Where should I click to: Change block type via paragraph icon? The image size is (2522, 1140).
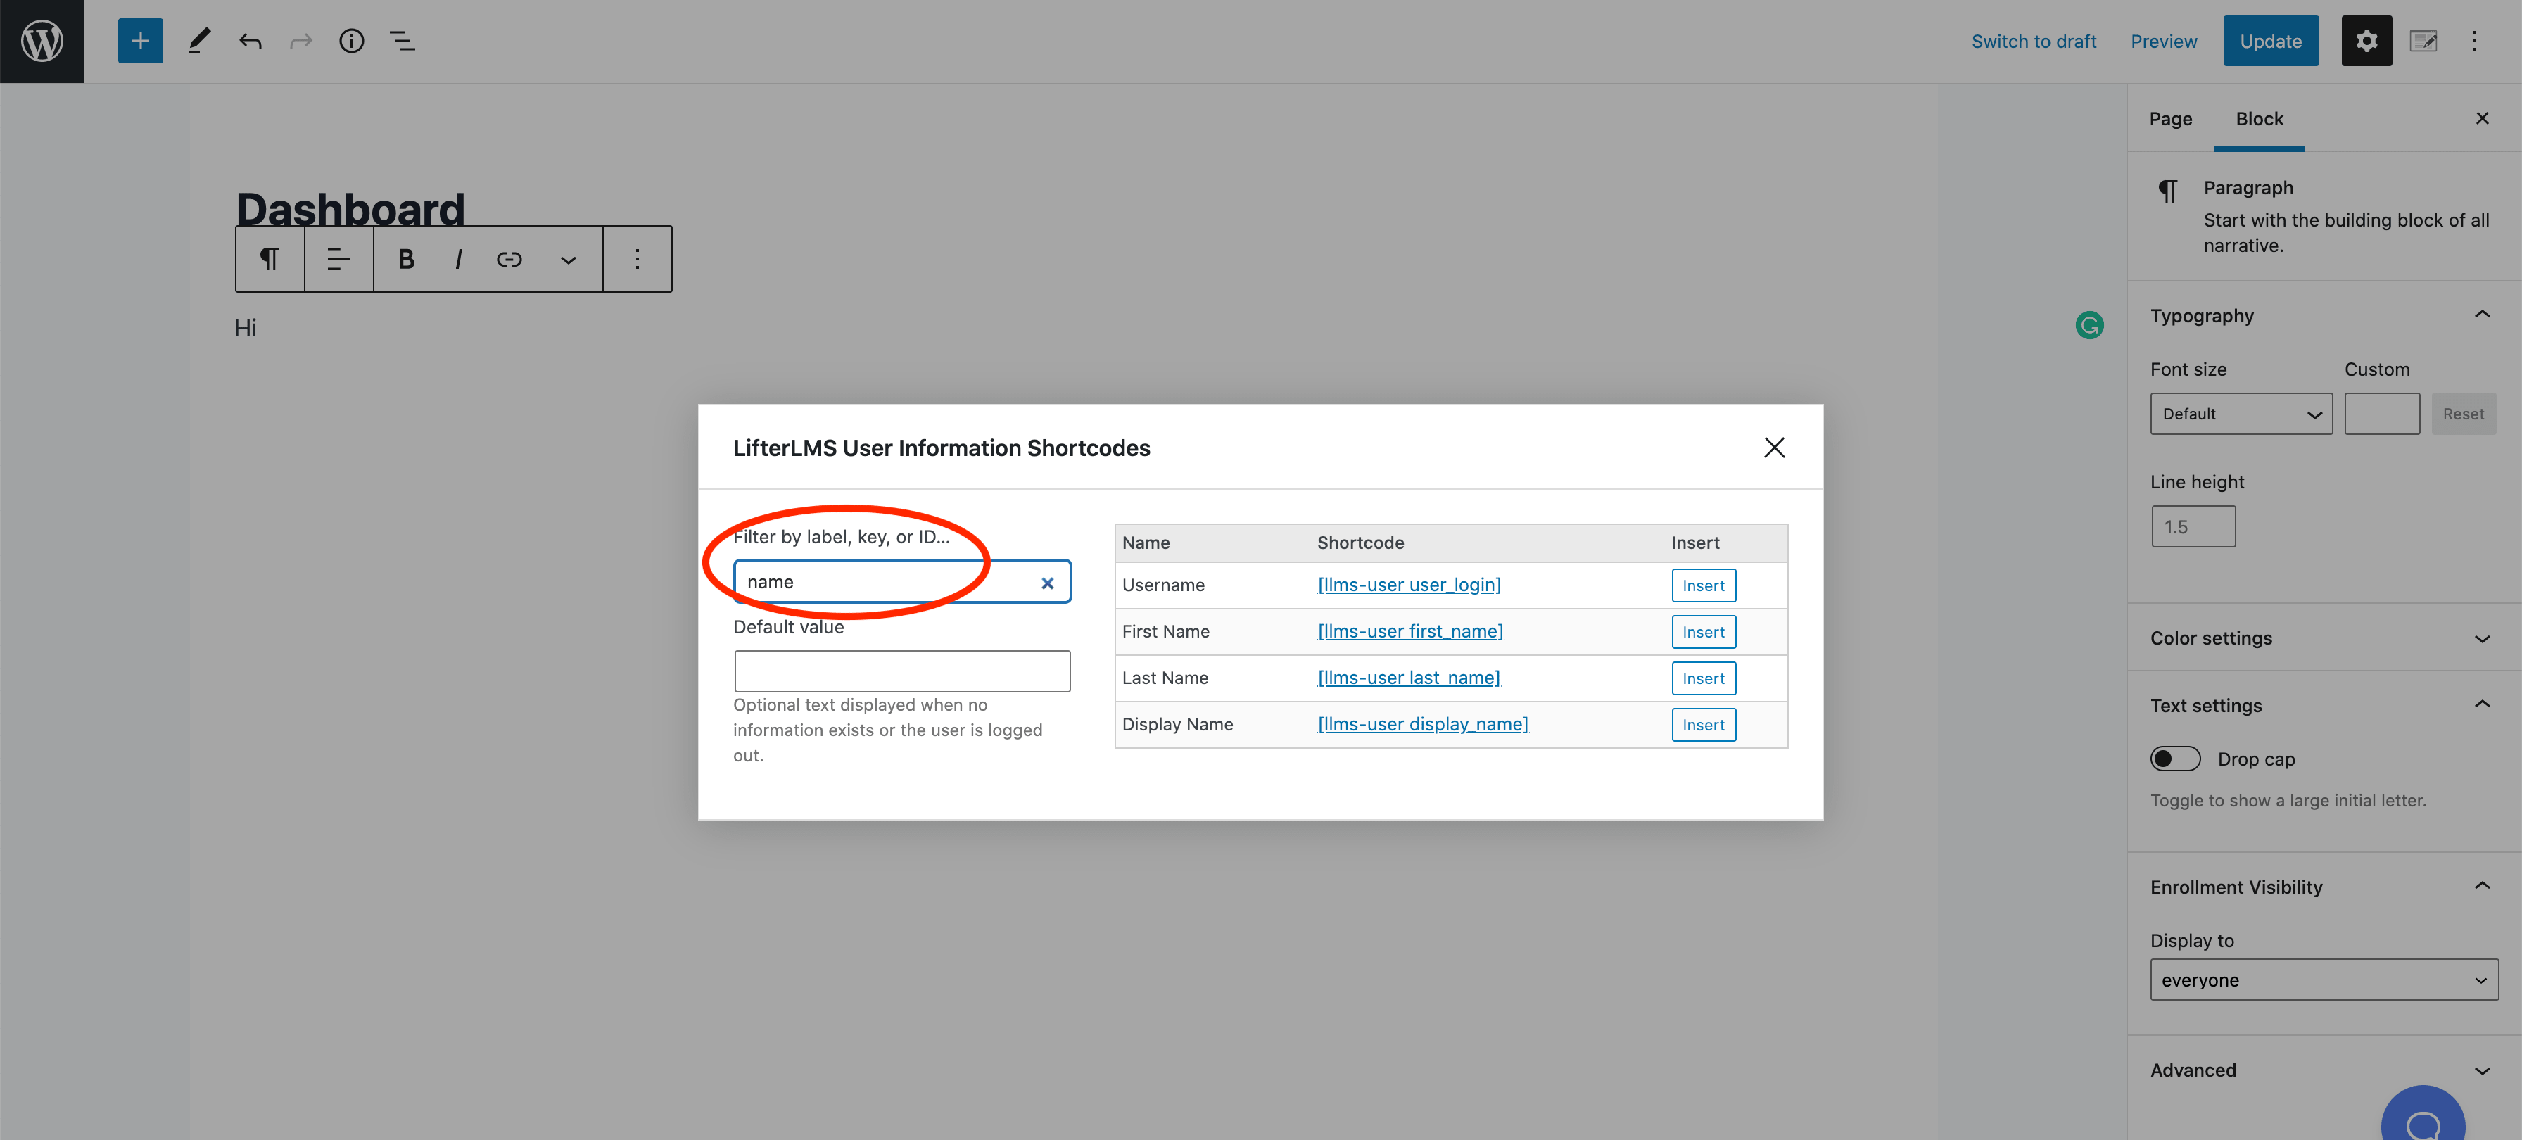[270, 258]
